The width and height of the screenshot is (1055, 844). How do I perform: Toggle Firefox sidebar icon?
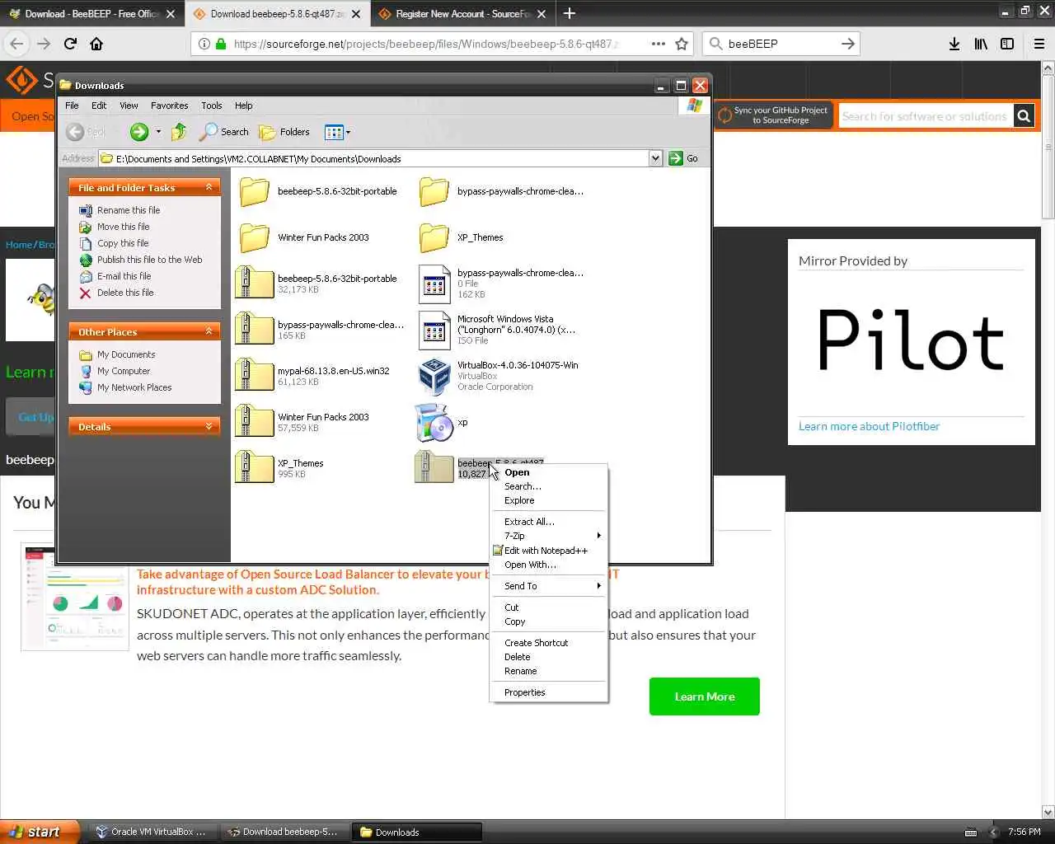pyautogui.click(x=1007, y=44)
